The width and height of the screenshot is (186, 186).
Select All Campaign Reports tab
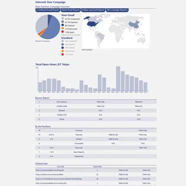[117, 10]
